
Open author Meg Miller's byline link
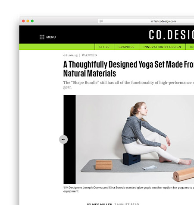pos(100,204)
